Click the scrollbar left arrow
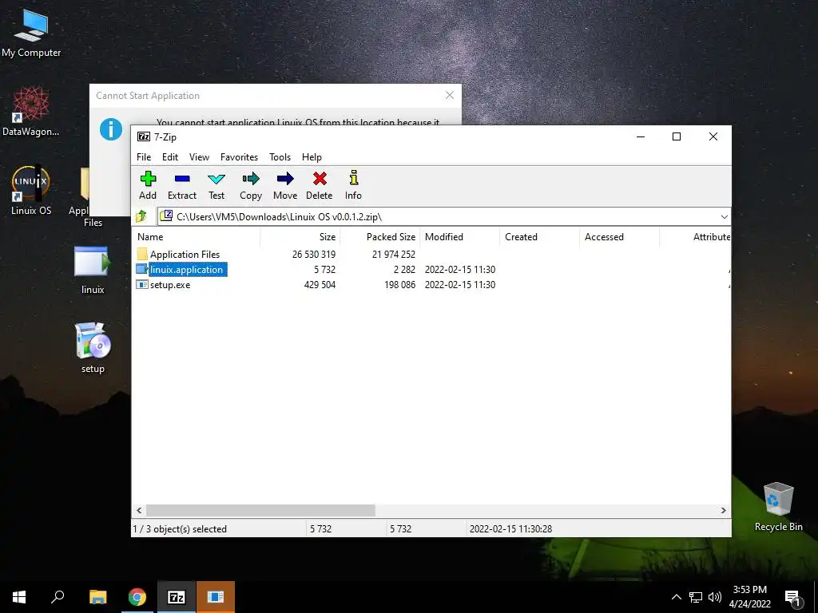The height and width of the screenshot is (613, 818). point(139,510)
